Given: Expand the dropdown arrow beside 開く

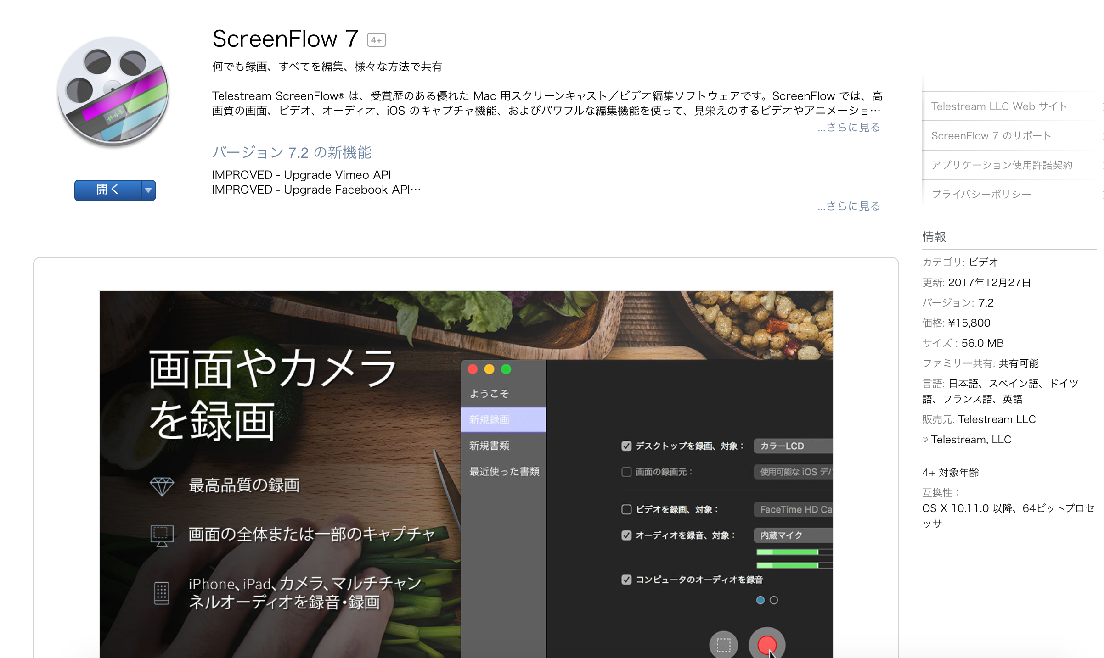Looking at the screenshot, I should 148,190.
